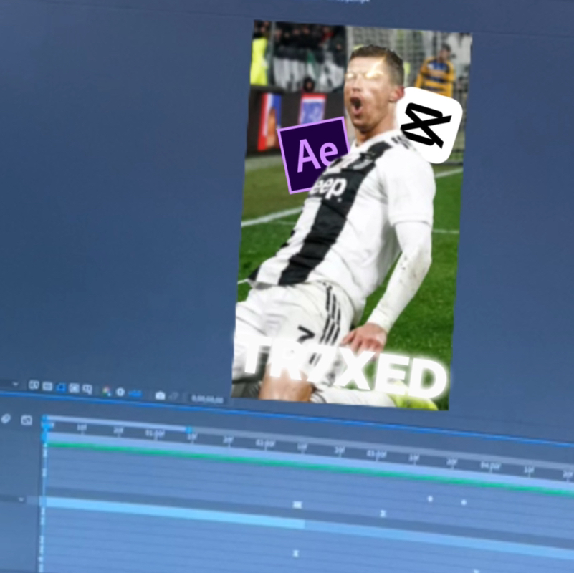Select the Ae logo in composition

click(312, 154)
